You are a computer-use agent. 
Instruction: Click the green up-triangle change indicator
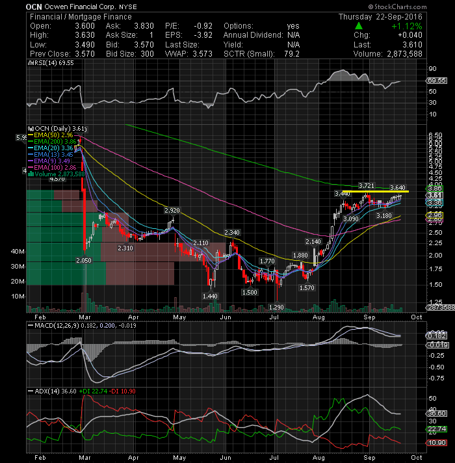pyautogui.click(x=359, y=26)
